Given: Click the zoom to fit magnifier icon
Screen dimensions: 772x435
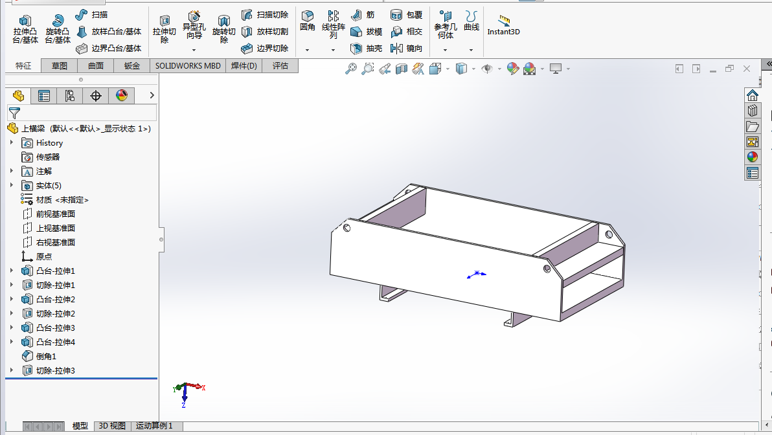Looking at the screenshot, I should pos(350,69).
